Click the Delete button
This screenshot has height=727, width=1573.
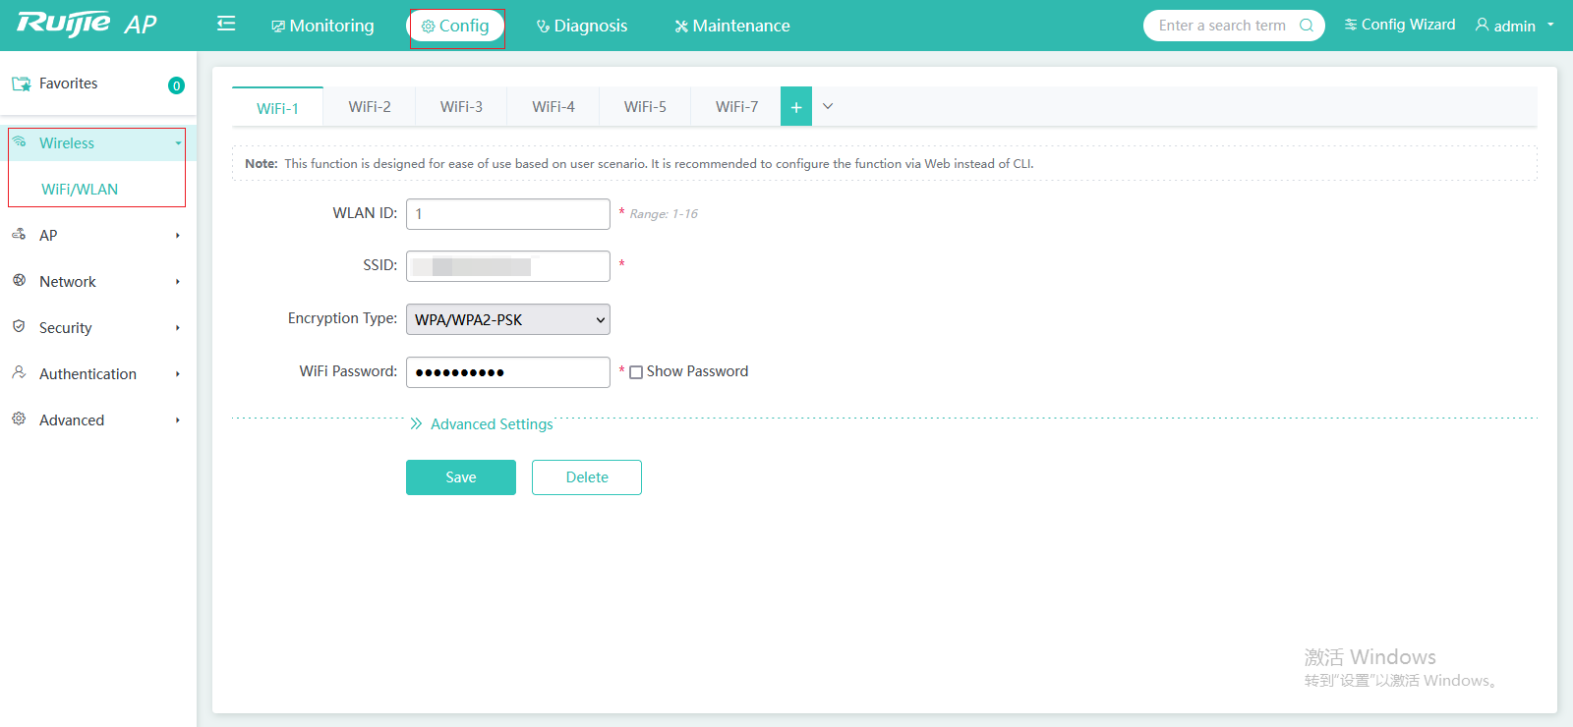(x=587, y=477)
